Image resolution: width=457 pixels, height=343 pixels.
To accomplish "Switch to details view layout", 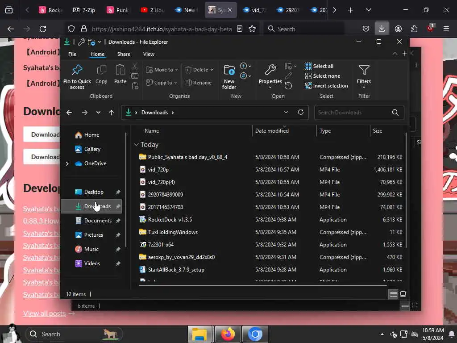I will coord(394,294).
